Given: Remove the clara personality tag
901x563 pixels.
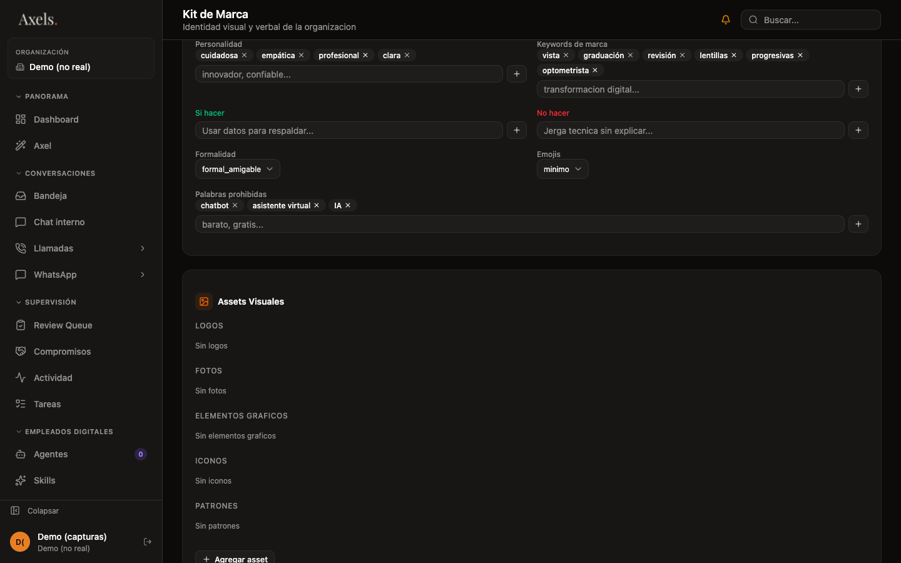Looking at the screenshot, I should pos(407,55).
